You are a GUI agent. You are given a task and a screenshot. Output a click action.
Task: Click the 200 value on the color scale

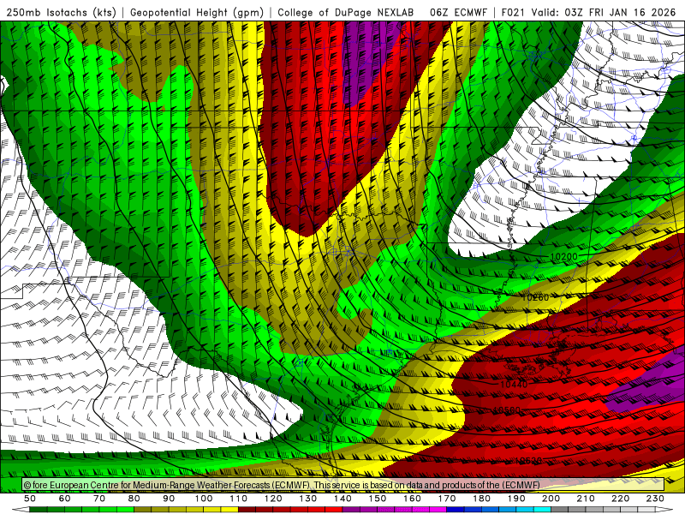click(551, 499)
